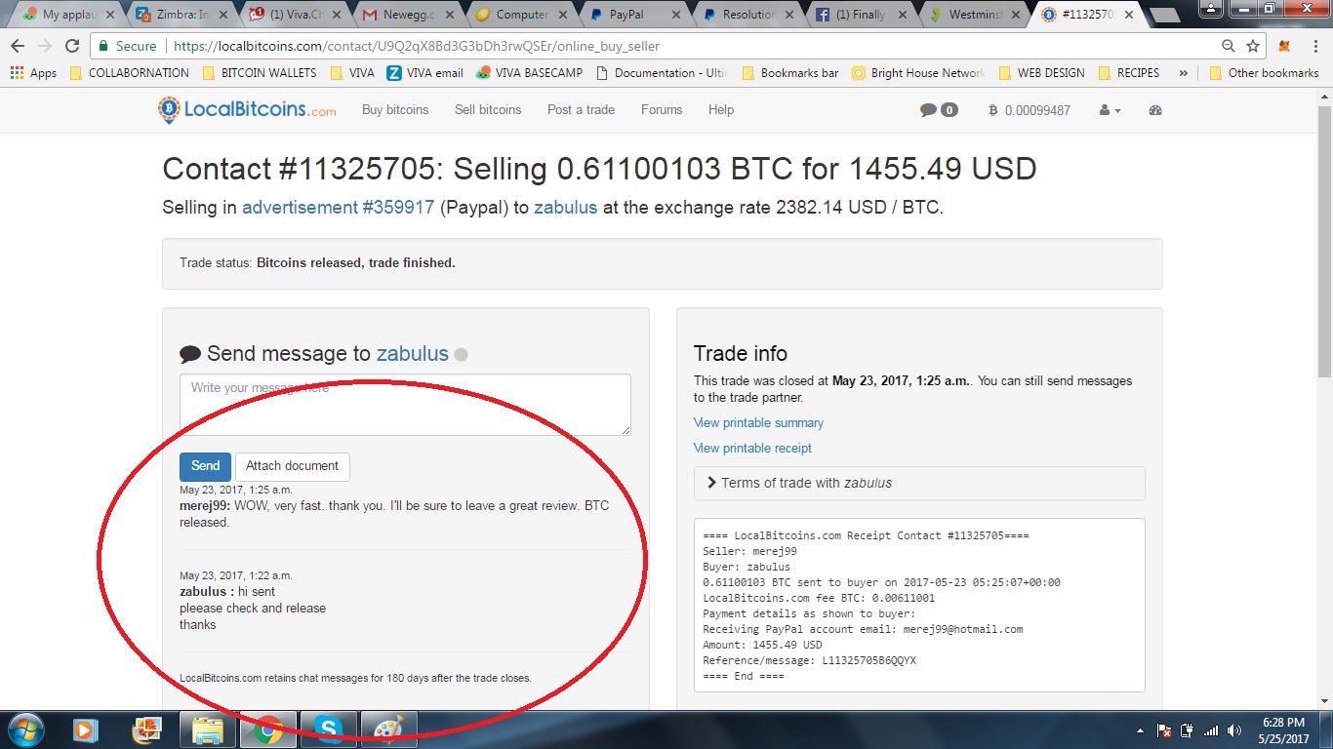Click the browser forward arrow
The width and height of the screenshot is (1333, 749).
(x=45, y=46)
